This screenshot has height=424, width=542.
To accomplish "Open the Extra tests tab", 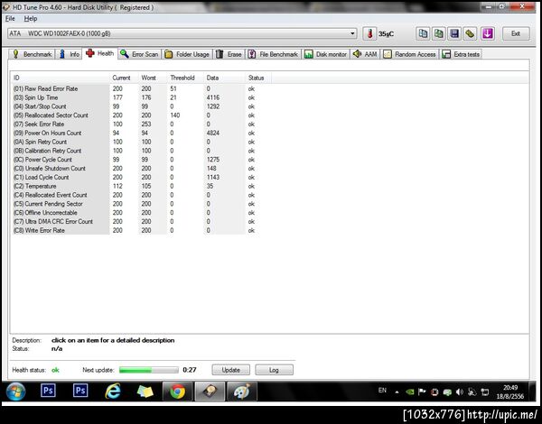I will point(461,54).
